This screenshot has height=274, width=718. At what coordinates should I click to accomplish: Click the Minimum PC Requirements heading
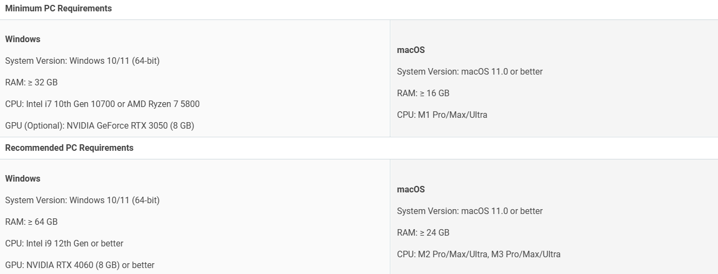coord(58,9)
